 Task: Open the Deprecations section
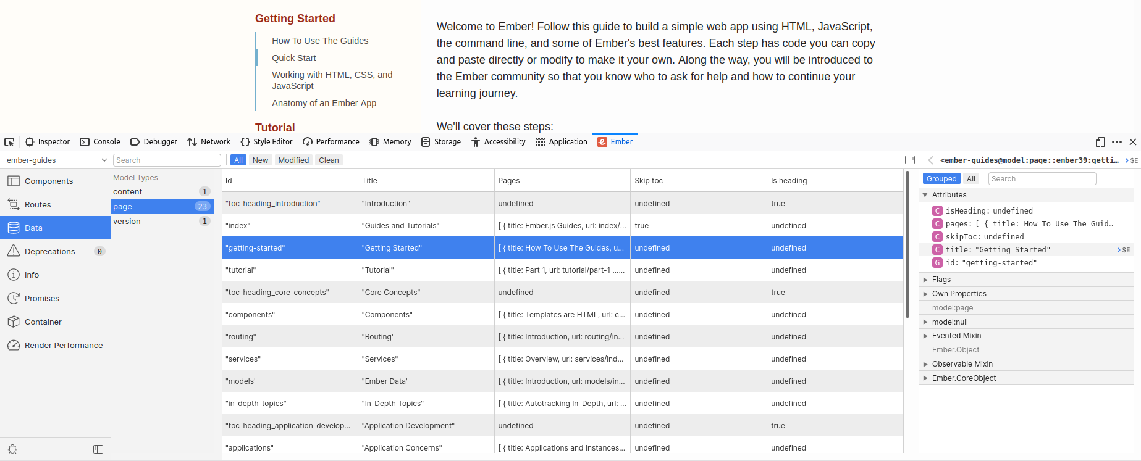55,252
